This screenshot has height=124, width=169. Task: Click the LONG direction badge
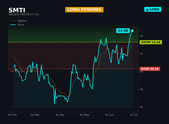153,10
